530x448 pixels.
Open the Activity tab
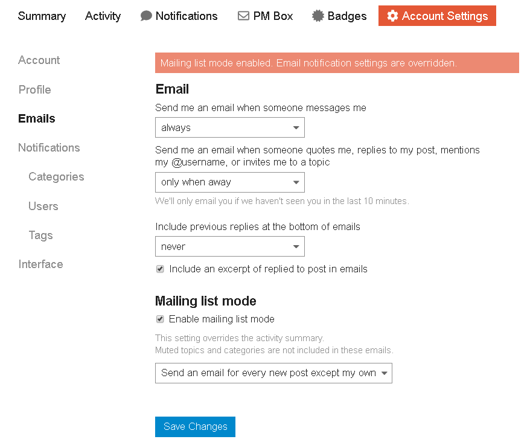click(x=103, y=16)
